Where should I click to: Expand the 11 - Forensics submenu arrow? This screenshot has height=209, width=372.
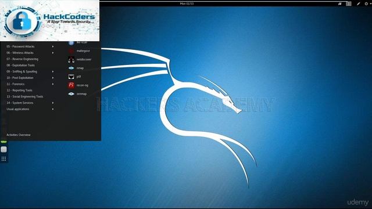click(x=53, y=84)
